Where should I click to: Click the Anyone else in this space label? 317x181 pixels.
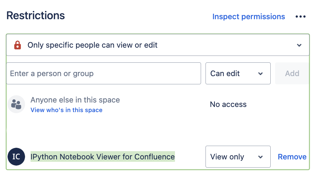point(75,100)
